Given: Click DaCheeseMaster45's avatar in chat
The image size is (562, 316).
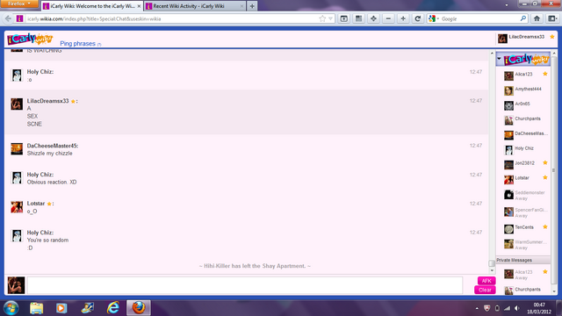Looking at the screenshot, I should click(17, 148).
